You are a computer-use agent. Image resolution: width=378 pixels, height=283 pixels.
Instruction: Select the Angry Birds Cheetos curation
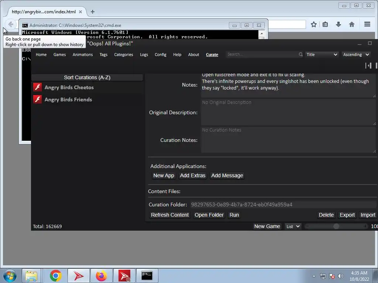[87, 87]
